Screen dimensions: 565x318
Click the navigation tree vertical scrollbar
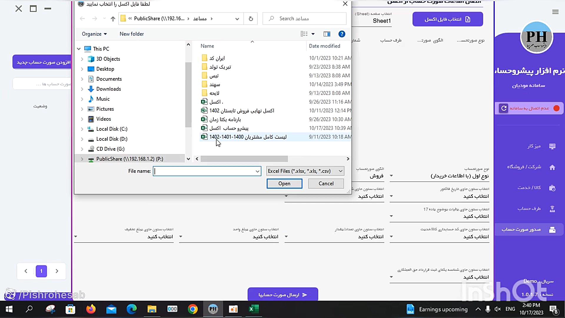(x=188, y=95)
